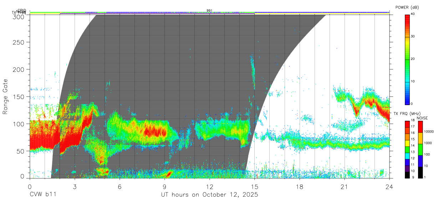Click the NOISE legend title
The image size is (438, 202).
423,118
